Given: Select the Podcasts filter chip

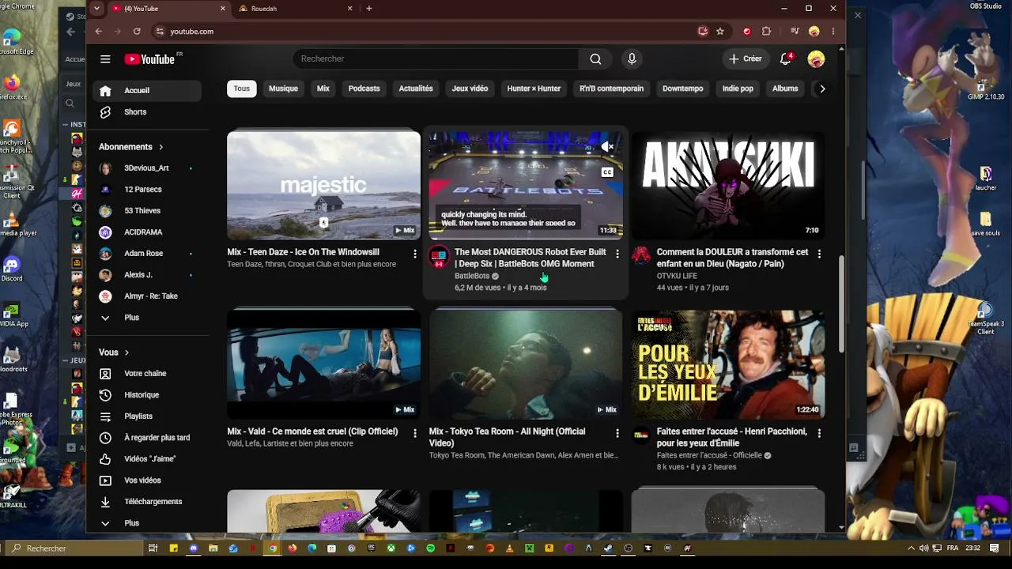Looking at the screenshot, I should pos(364,89).
